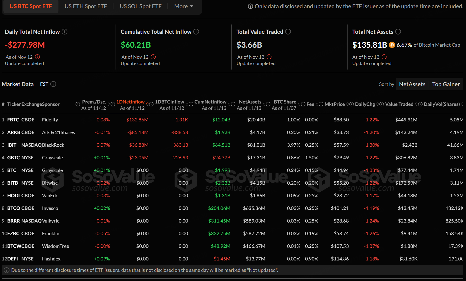Sort by 1DNetInflow column header
The image size is (466, 281).
tap(130, 102)
